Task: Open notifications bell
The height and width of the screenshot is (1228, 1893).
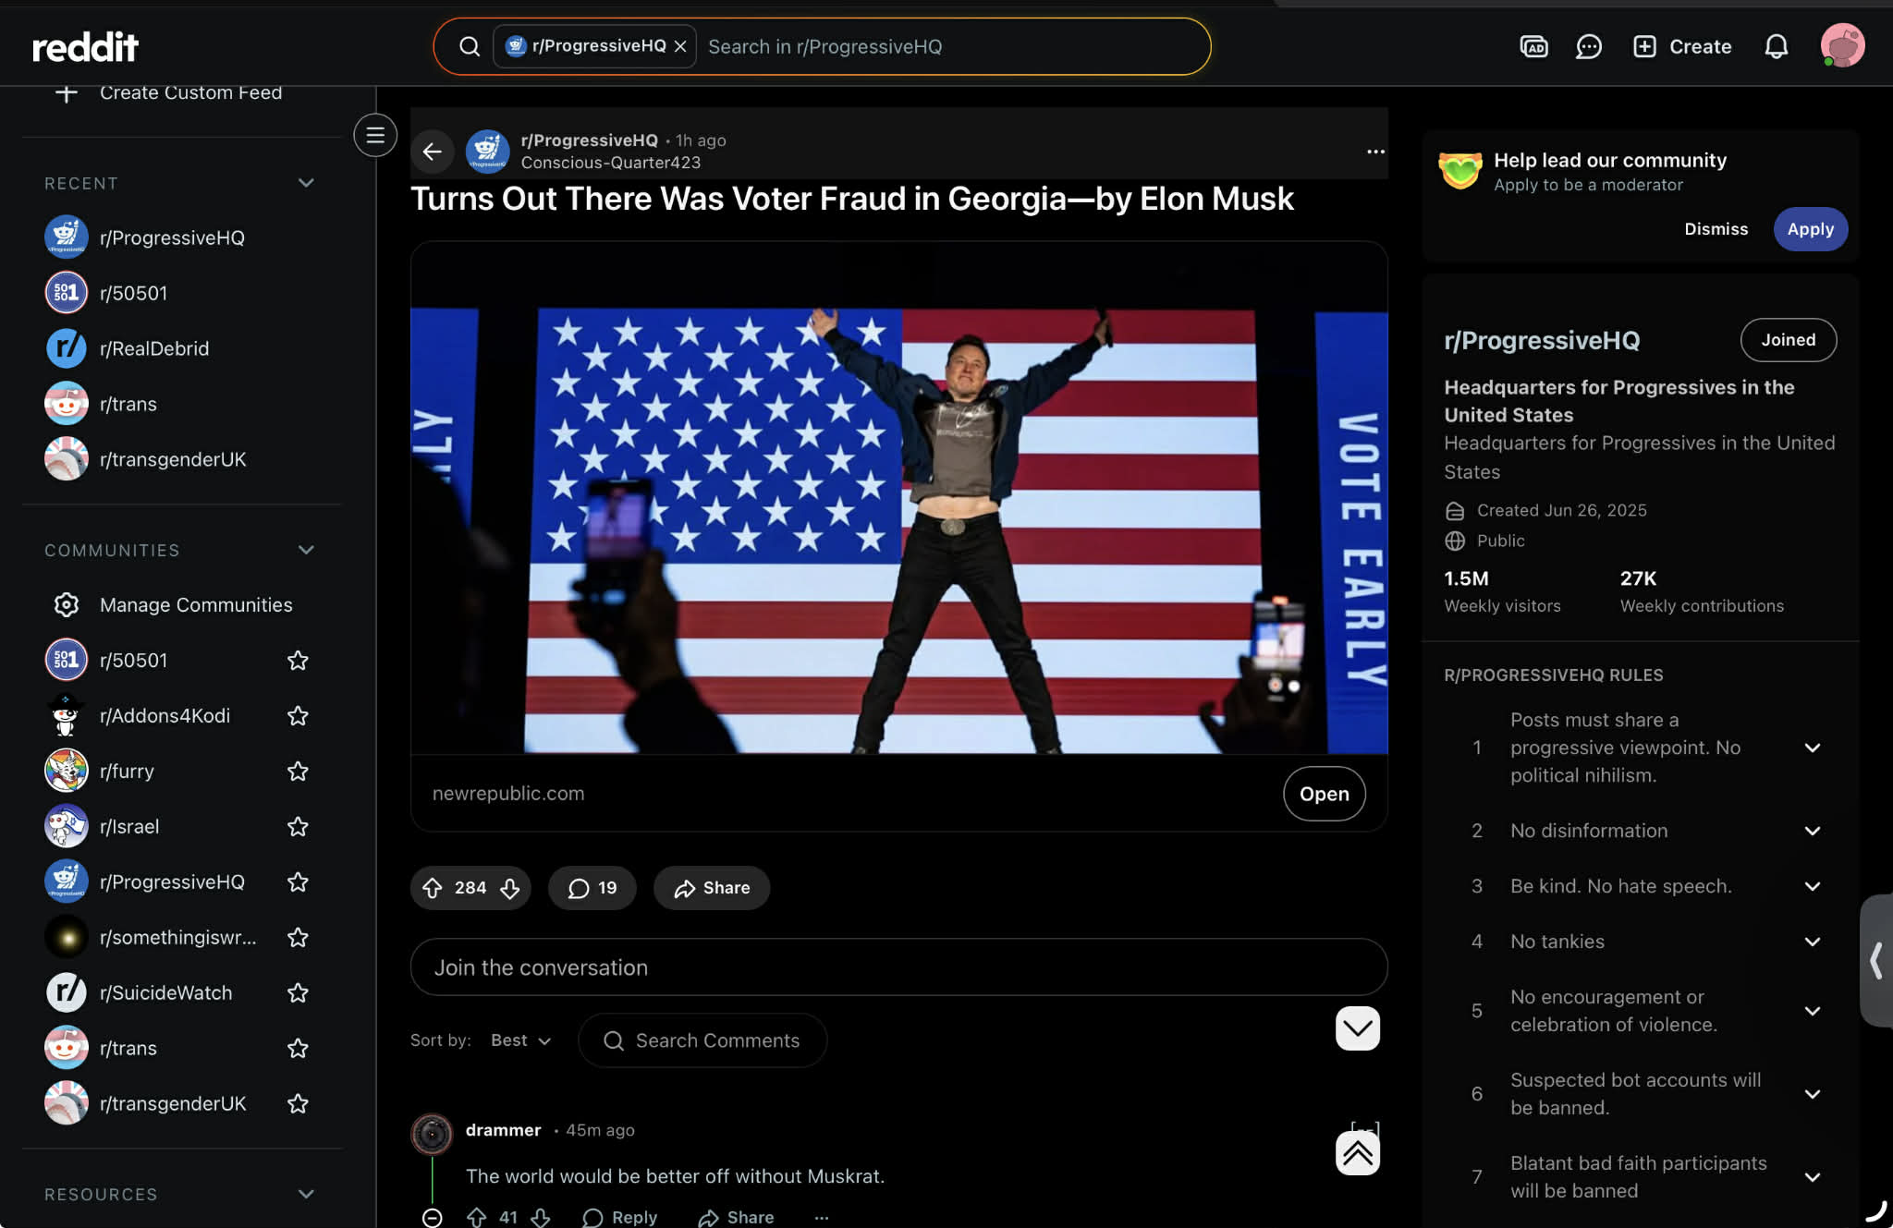Action: [x=1776, y=46]
